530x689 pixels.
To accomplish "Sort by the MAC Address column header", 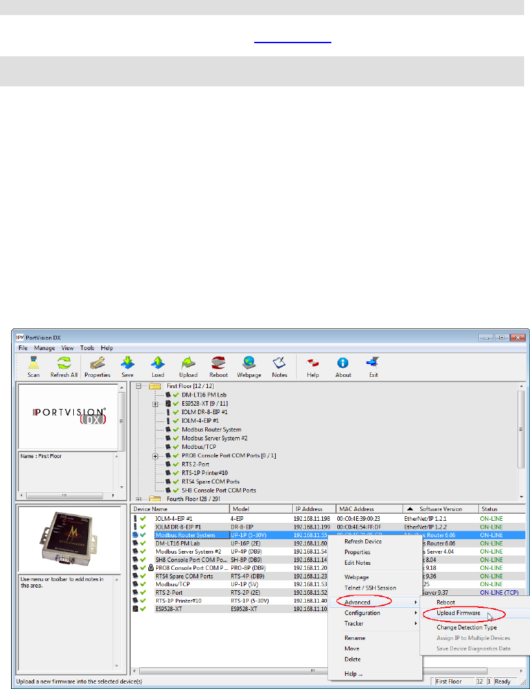I will pyautogui.click(x=369, y=509).
